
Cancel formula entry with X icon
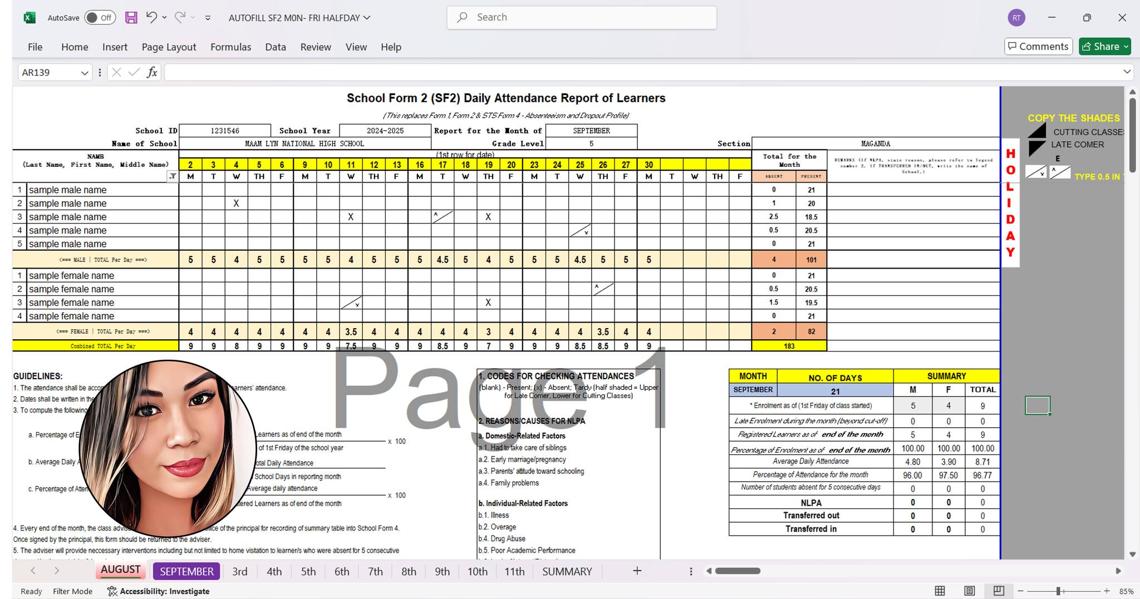(116, 72)
